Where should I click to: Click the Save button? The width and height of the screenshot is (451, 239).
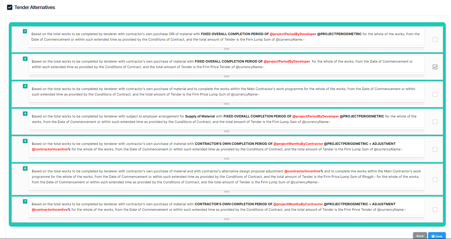click(437, 236)
